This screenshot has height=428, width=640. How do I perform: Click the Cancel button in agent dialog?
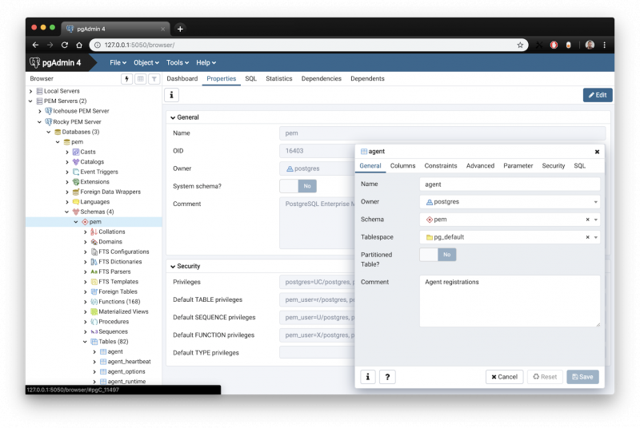(504, 377)
